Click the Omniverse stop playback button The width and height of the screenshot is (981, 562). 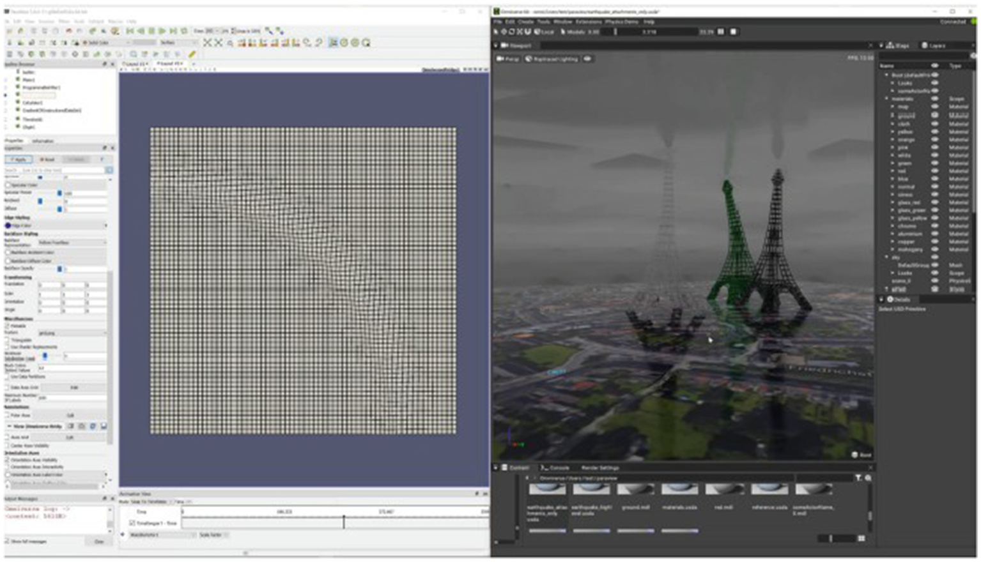pyautogui.click(x=733, y=31)
